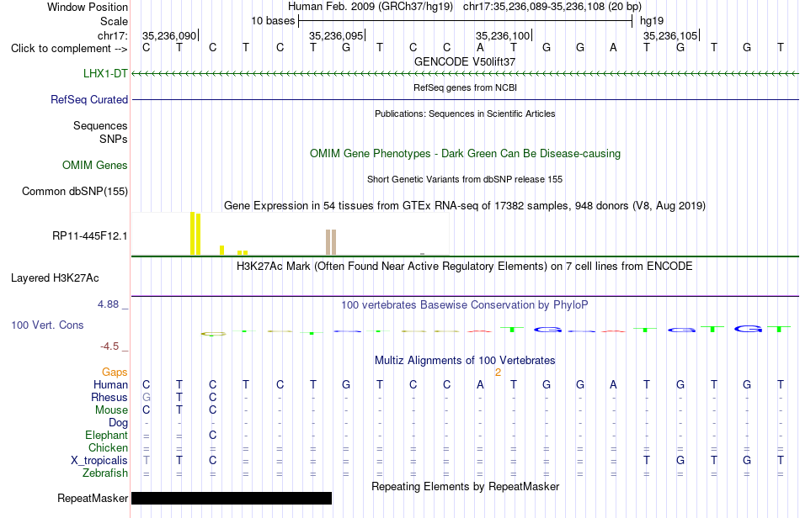Click the OMIM Genes track label
Screen dimensions: 800x518
(x=95, y=165)
